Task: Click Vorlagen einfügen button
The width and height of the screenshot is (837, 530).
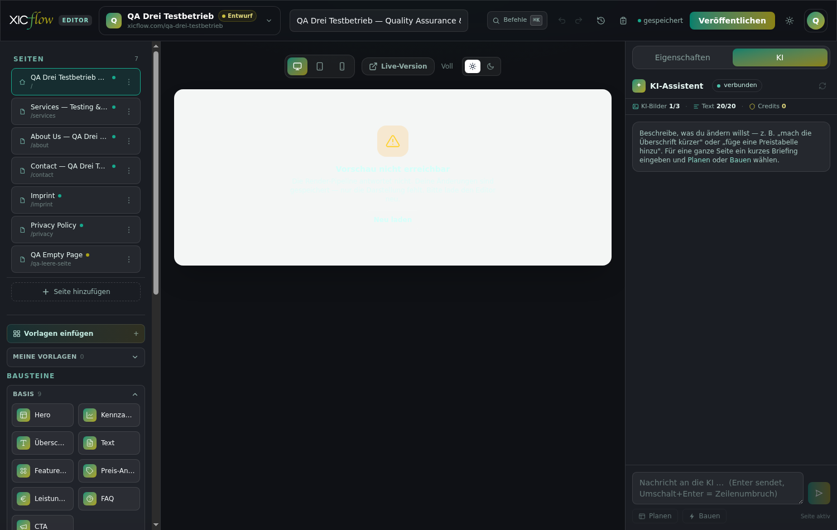Action: [76, 334]
